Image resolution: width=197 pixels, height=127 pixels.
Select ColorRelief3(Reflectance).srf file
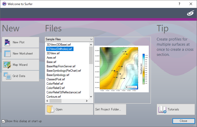pos(64,92)
